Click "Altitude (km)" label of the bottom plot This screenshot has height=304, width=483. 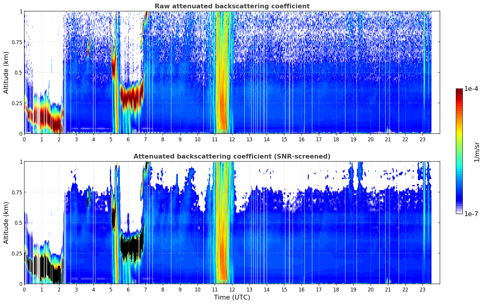[6, 223]
